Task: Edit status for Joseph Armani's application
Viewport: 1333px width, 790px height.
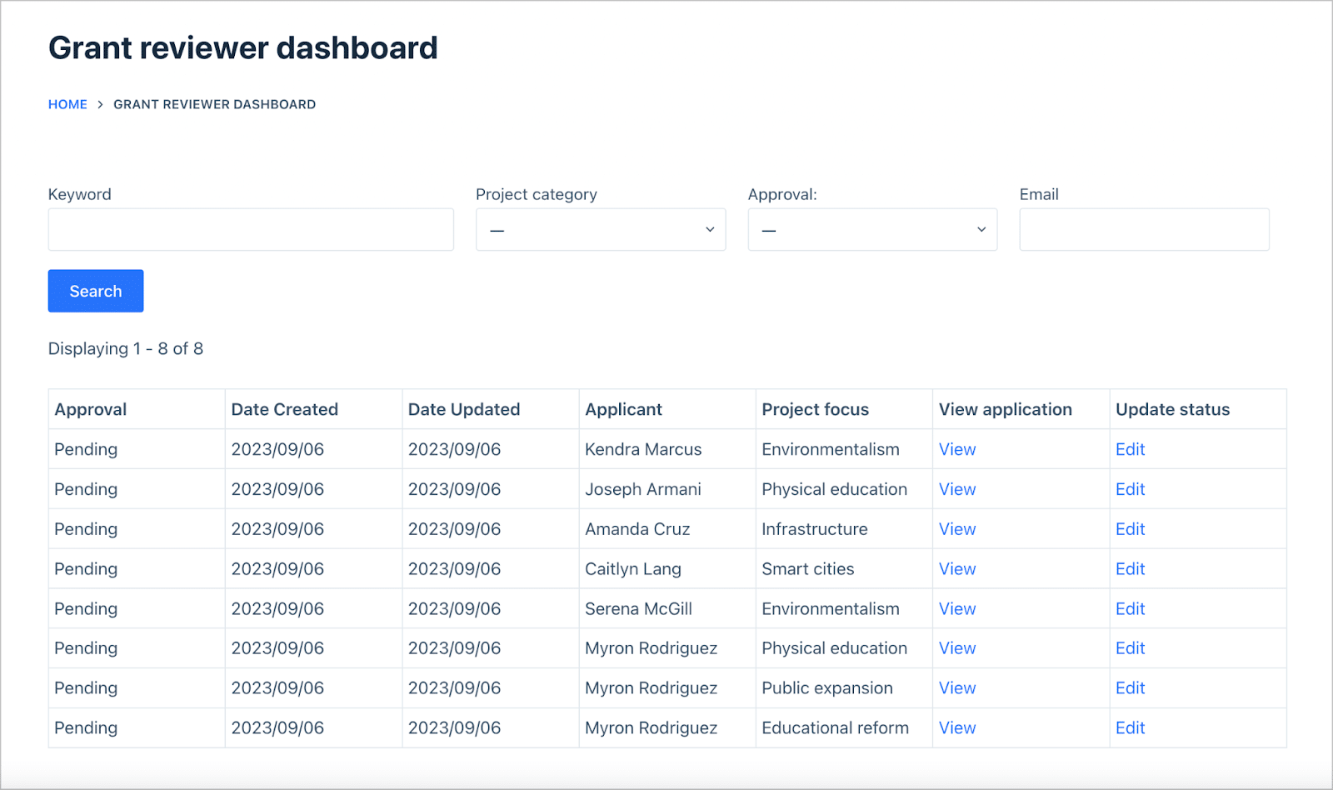Action: (1130, 489)
